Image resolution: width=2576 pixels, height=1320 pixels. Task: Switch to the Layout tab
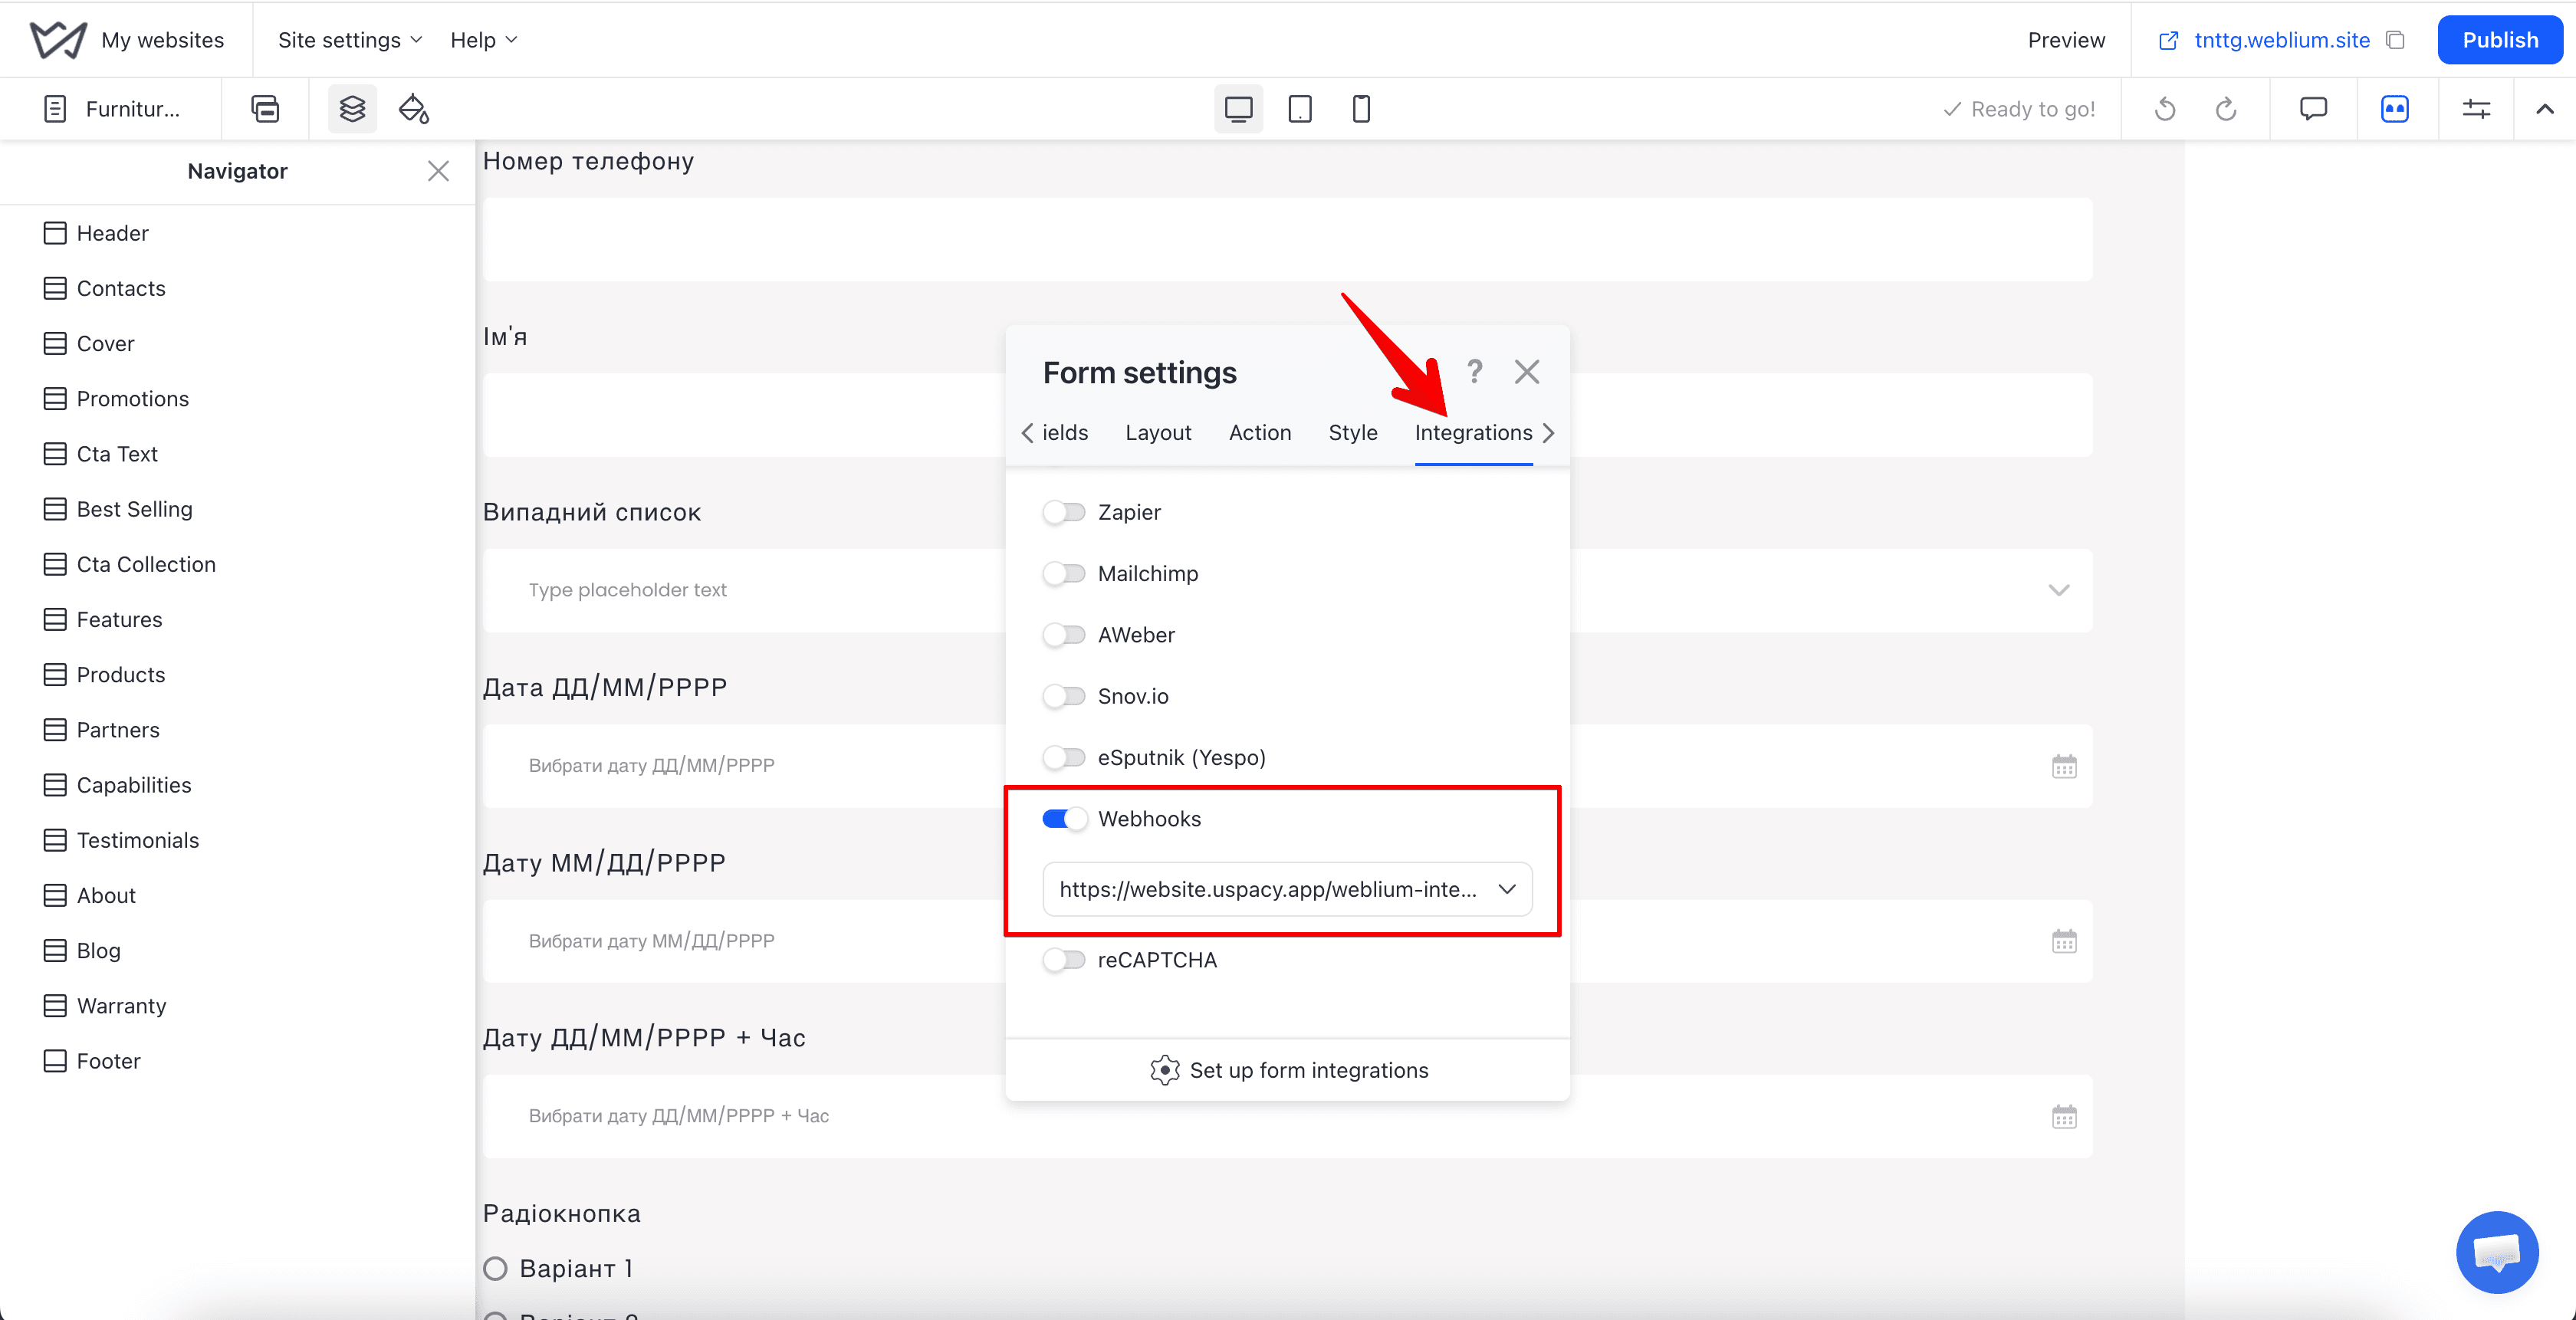coord(1158,433)
